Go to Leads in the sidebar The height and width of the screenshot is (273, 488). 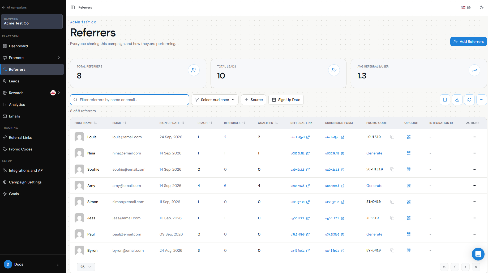[32, 81]
